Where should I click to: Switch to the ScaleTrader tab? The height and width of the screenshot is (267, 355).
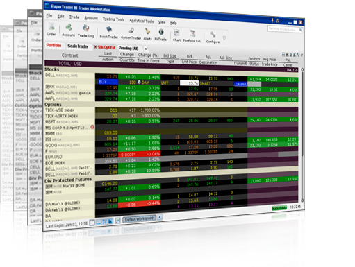point(78,46)
